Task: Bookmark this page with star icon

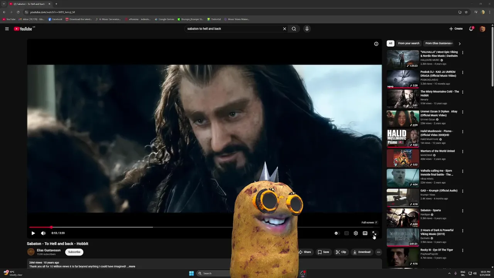Action: coord(466,12)
